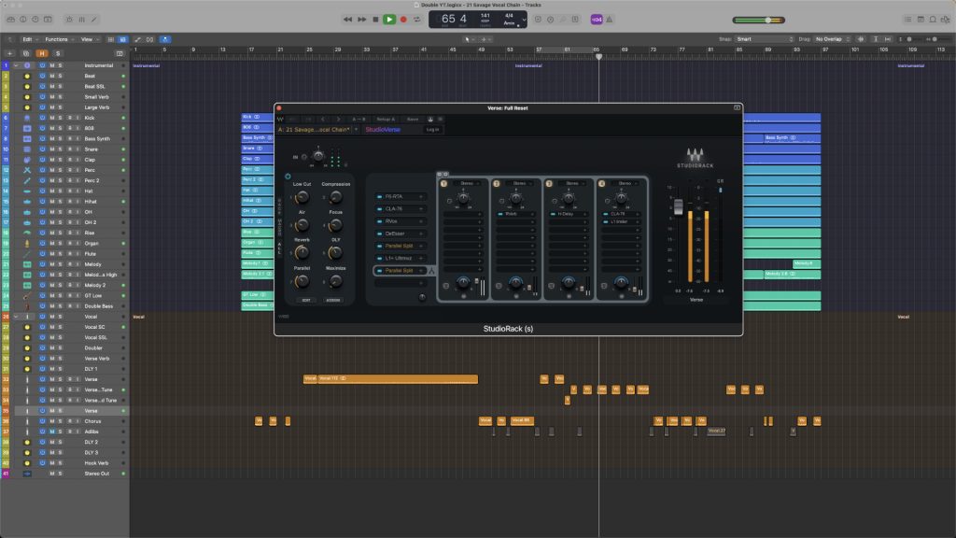Open the Stereo routing dropdown on the first rack
Image resolution: width=956 pixels, height=538 pixels.
pyautogui.click(x=467, y=183)
